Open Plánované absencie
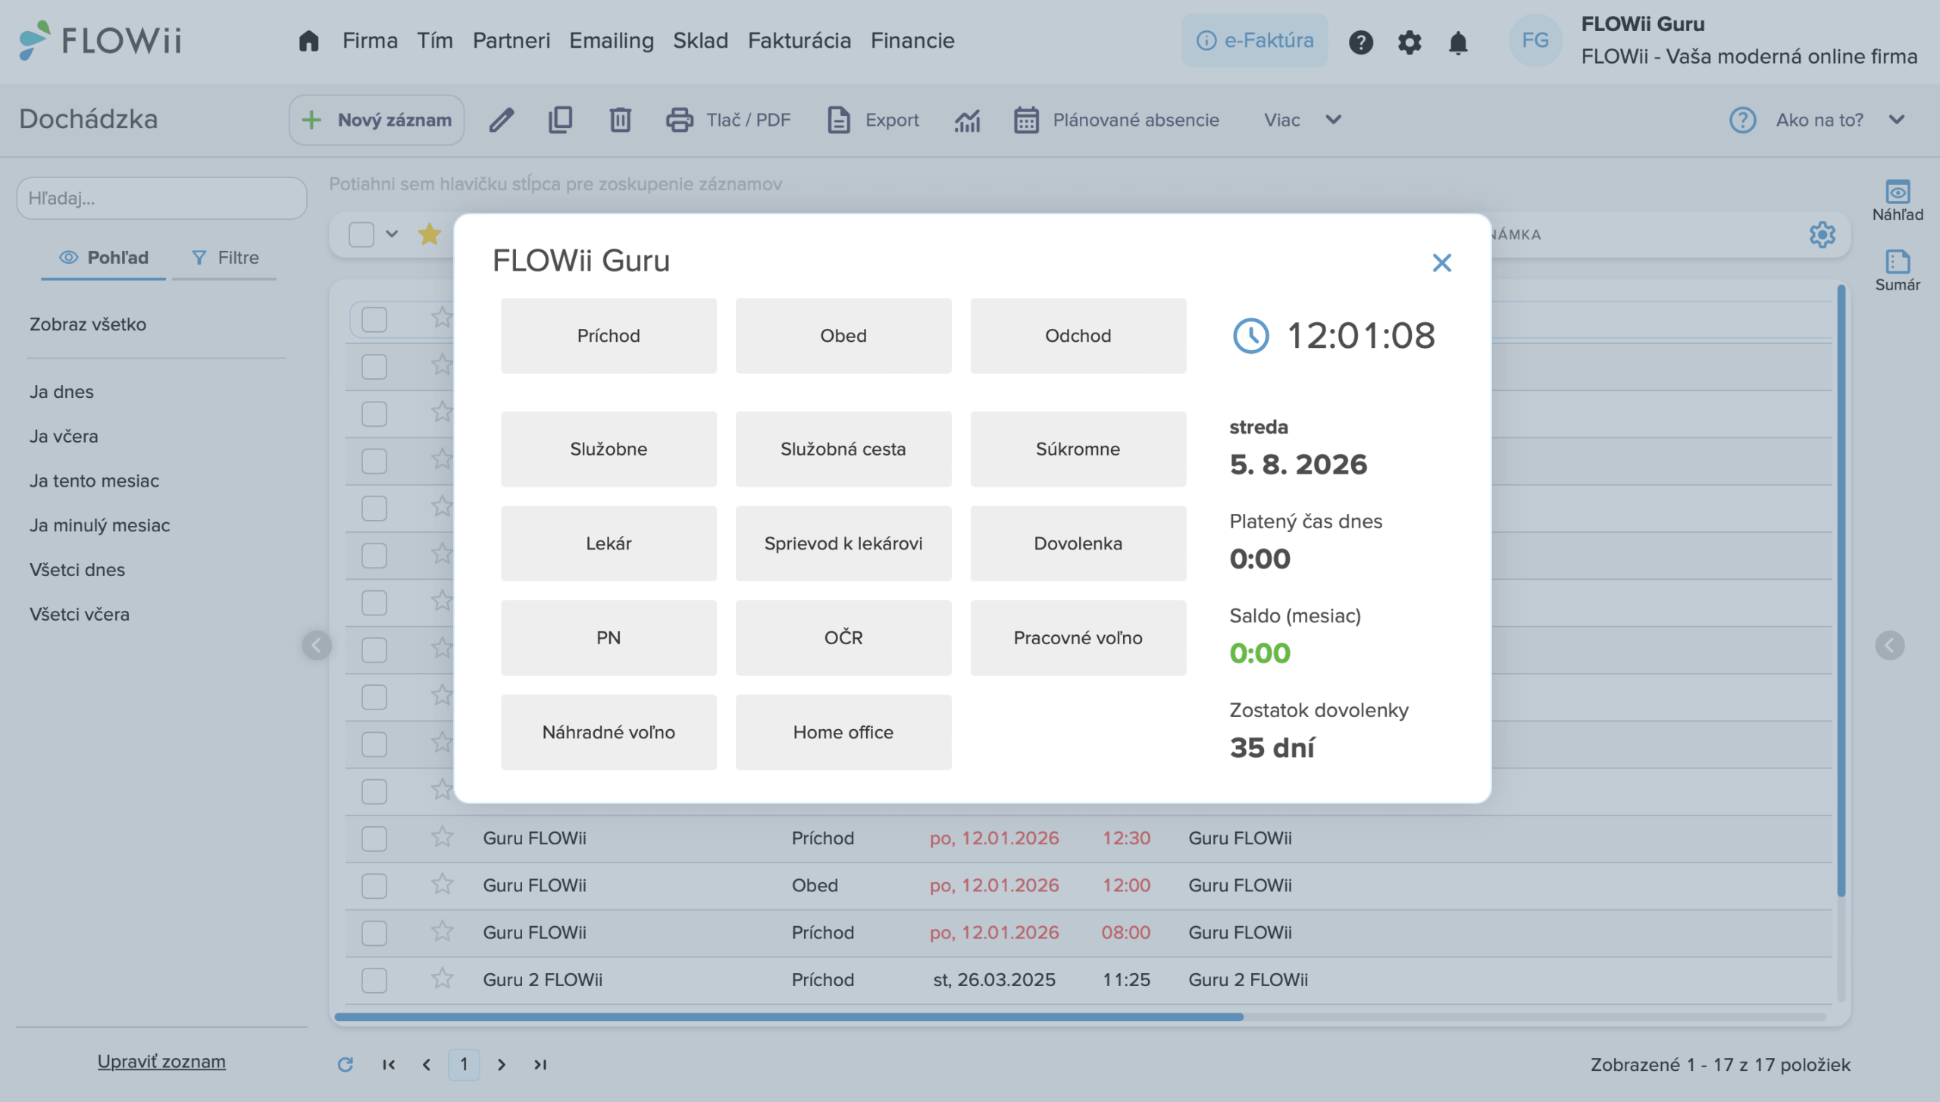The image size is (1940, 1102). pos(1116,120)
